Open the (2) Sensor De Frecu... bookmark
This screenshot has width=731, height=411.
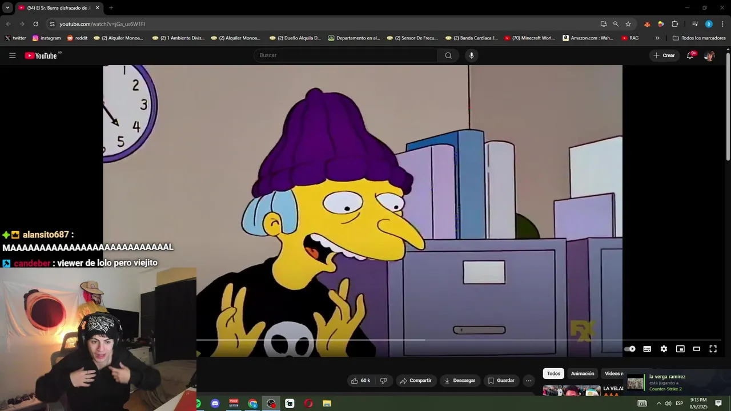pyautogui.click(x=412, y=38)
